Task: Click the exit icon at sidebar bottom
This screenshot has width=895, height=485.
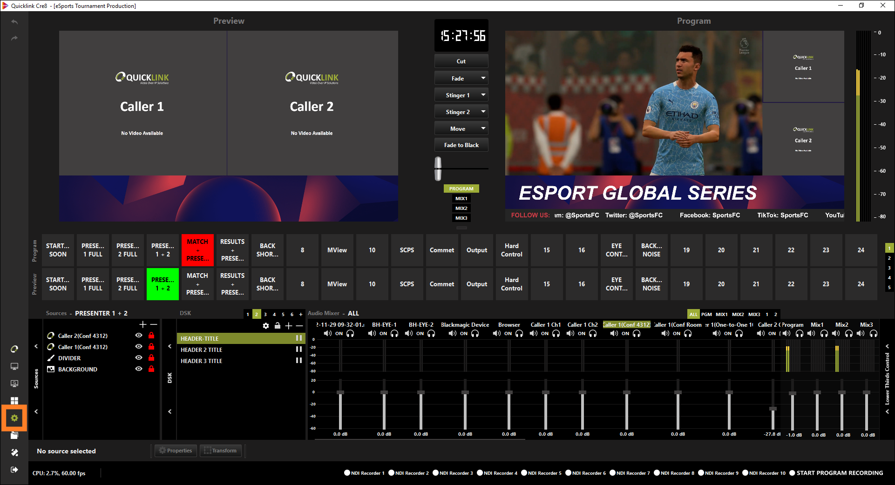Action: click(x=14, y=470)
